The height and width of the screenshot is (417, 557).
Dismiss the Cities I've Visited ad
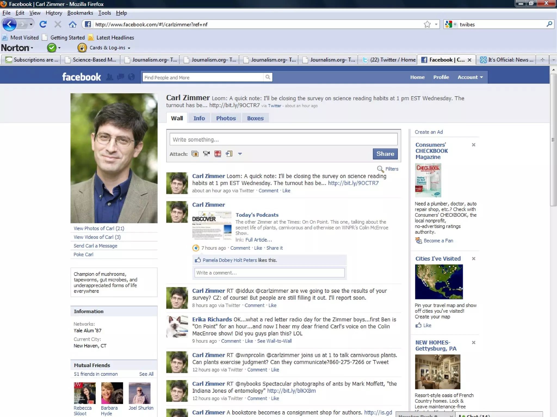point(474,259)
